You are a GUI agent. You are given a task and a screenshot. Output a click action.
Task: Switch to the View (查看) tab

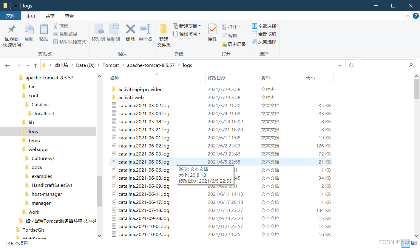[x=70, y=16]
